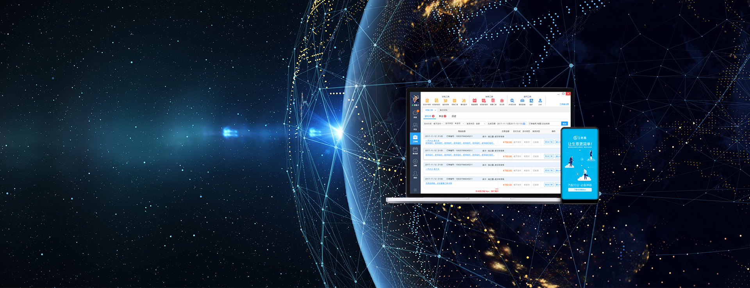Open the 工具集设置 toolset settings link
The height and width of the screenshot is (288, 750).
point(564,104)
